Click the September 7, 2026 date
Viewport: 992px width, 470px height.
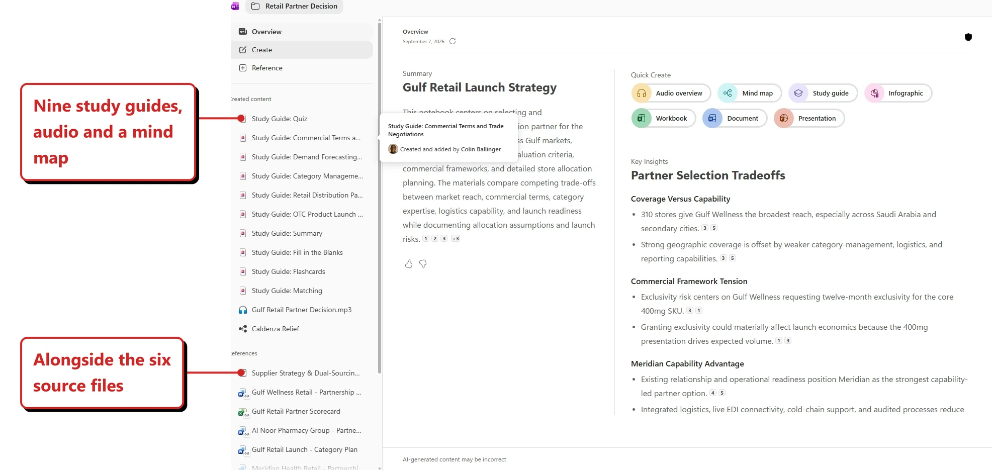pos(423,42)
